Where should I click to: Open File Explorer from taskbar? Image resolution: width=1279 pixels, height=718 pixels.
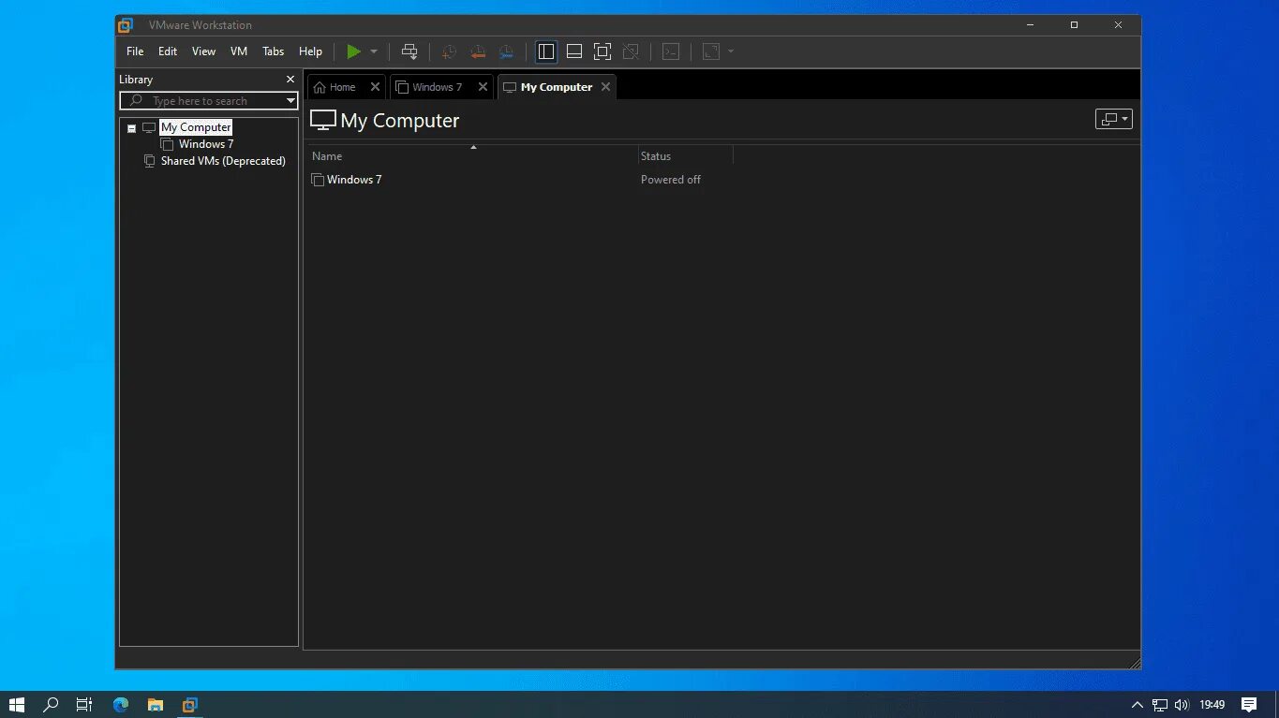point(156,704)
